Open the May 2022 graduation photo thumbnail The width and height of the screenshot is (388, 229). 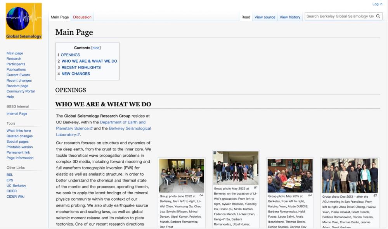point(236,168)
